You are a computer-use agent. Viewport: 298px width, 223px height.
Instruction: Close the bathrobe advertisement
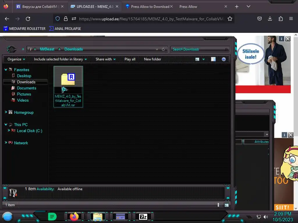(288, 39)
